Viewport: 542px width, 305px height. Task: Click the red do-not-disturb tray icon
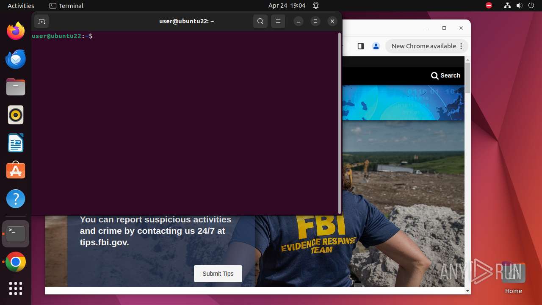point(489,6)
